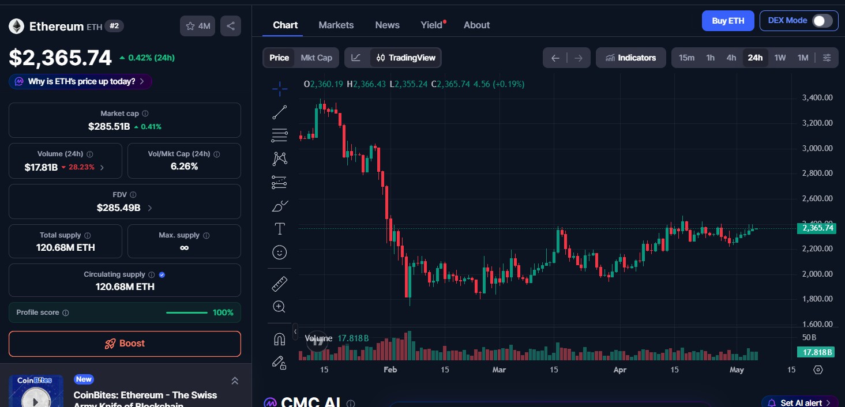Screen dimensions: 845x407
Task: Expand FDV details chevron
Action: pos(150,208)
